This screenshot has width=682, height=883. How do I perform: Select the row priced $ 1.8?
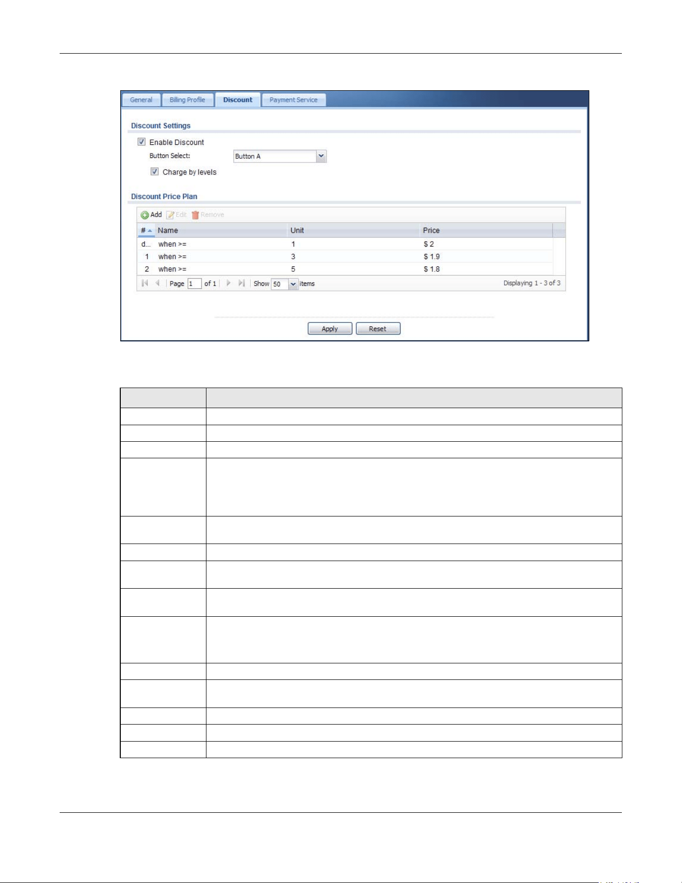[345, 269]
